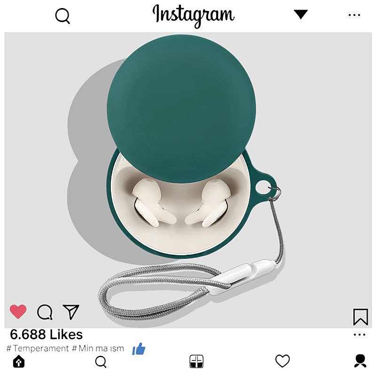Open the #Temperament hashtag
376x376 pixels.
[x=38, y=348]
